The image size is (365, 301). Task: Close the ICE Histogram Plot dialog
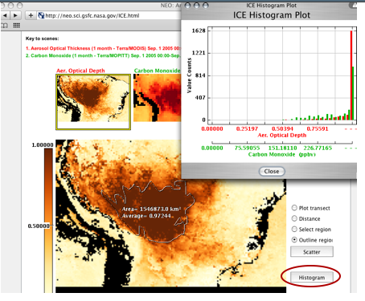click(272, 171)
